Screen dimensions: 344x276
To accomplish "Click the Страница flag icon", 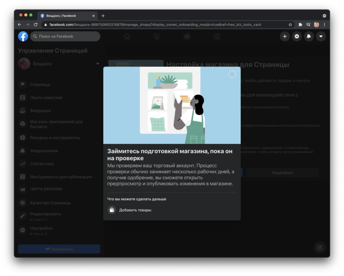I will [23, 85].
